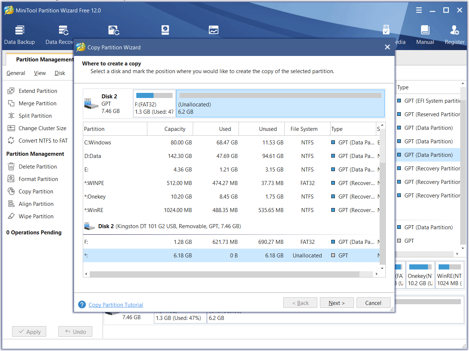Click GPT (Reserved Partition) type entry
This screenshot has height=351, width=469.
pos(432,114)
